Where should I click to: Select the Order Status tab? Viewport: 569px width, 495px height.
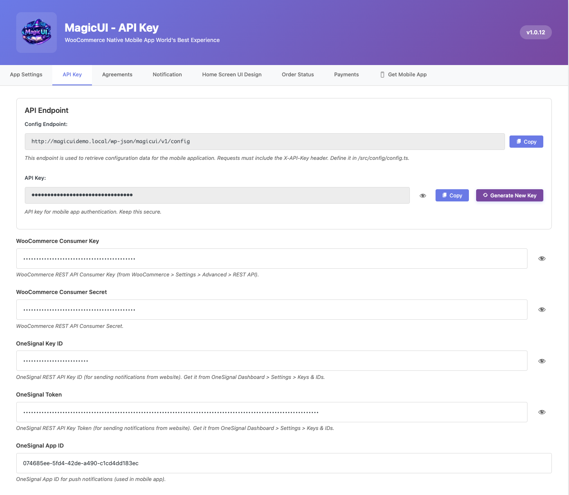(x=298, y=75)
